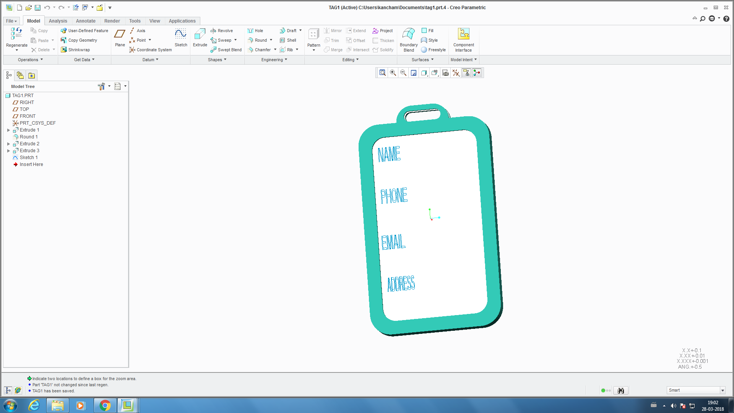
Task: Click the Windows Start button
Action: [10, 405]
